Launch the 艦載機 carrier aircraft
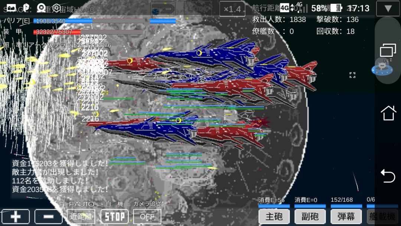The height and width of the screenshot is (226, 401). [382, 217]
